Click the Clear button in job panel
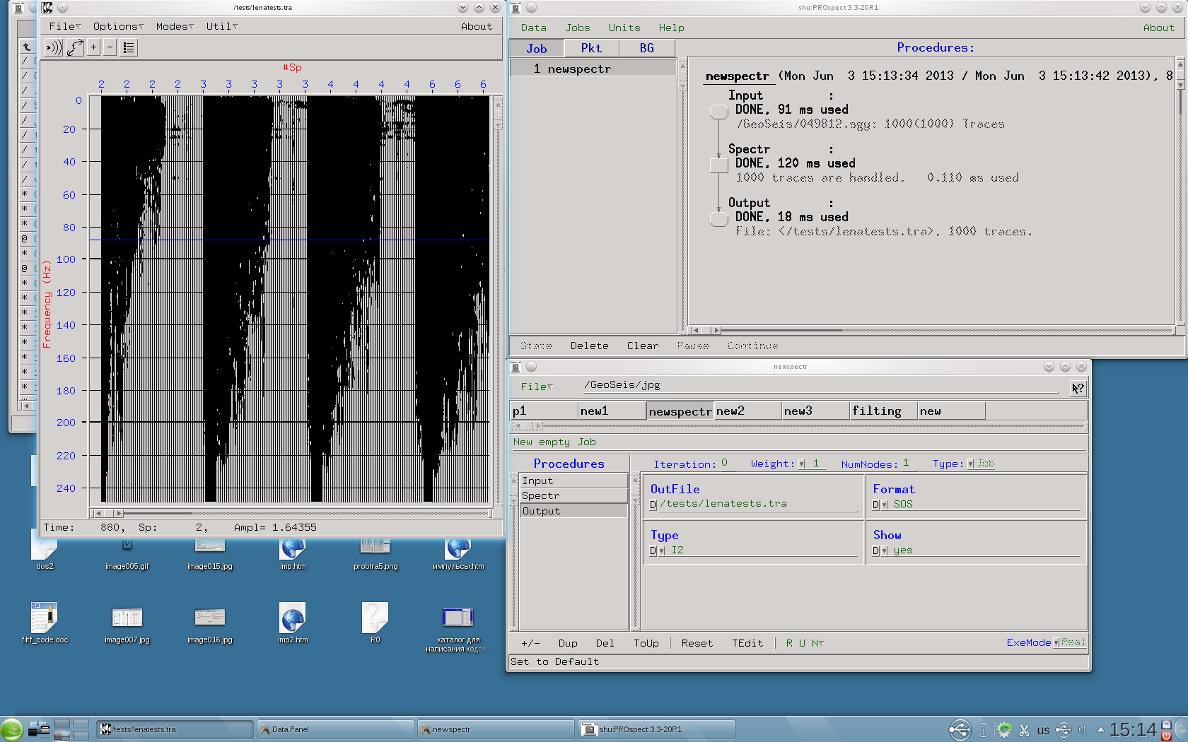Image resolution: width=1188 pixels, height=742 pixels. pyautogui.click(x=642, y=346)
